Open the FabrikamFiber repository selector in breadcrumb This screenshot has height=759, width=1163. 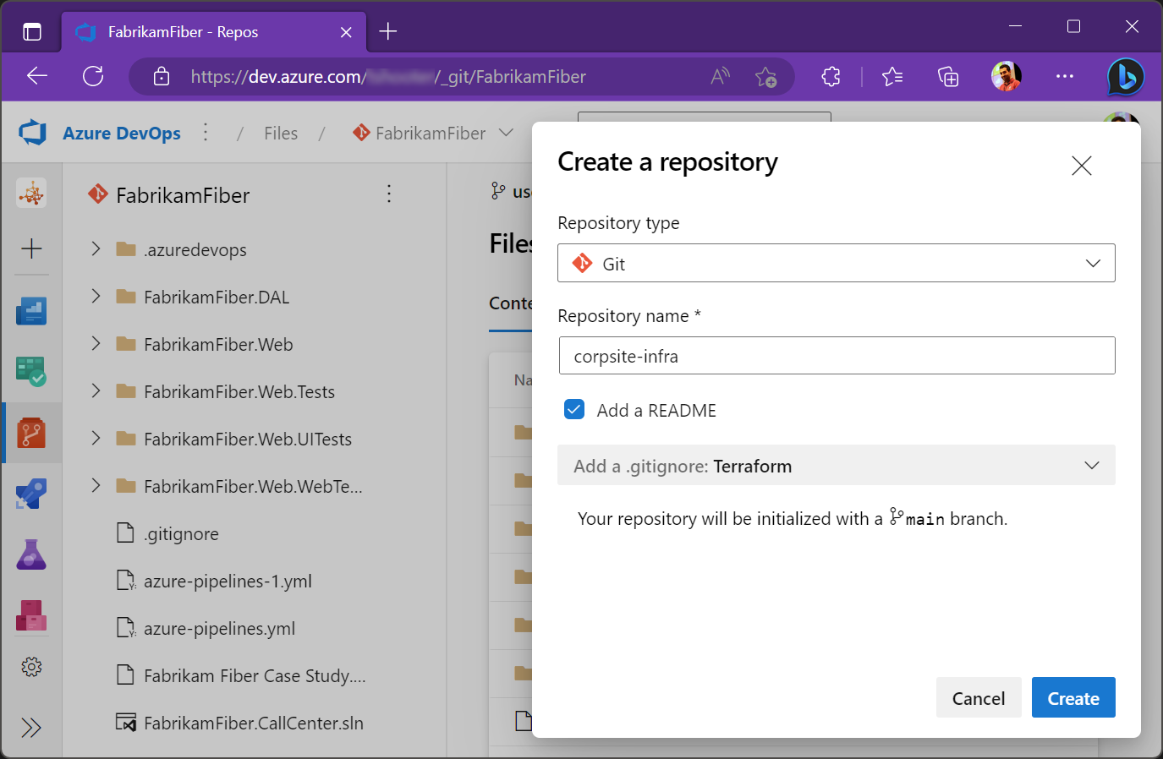433,133
